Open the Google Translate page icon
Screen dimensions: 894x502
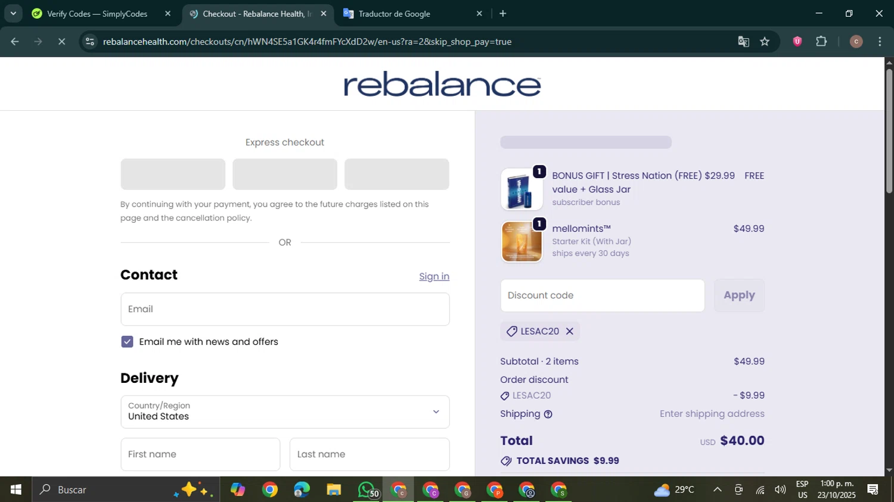click(743, 42)
